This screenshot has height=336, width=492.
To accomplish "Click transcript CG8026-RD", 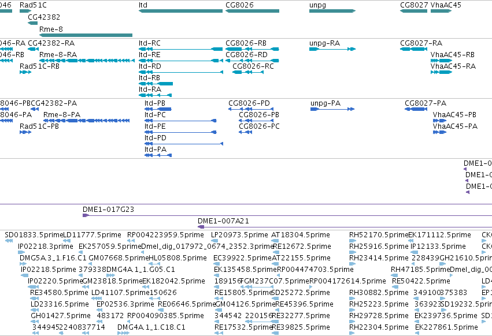I will pyautogui.click(x=252, y=61).
